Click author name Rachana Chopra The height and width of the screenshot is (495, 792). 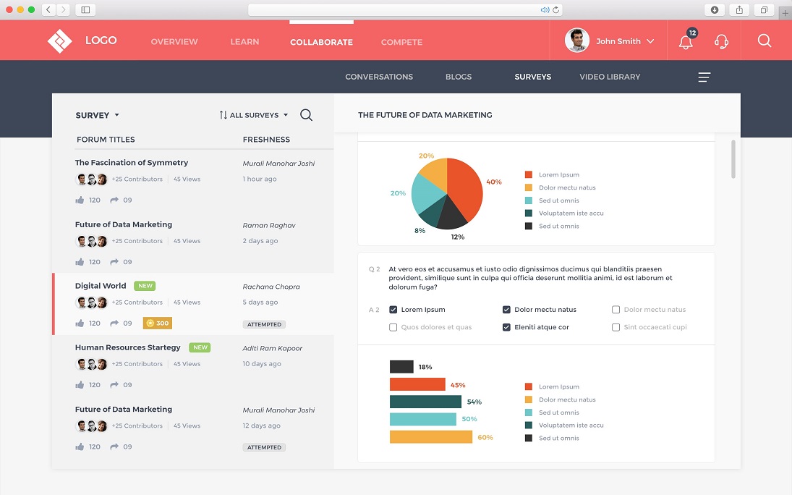pos(271,287)
